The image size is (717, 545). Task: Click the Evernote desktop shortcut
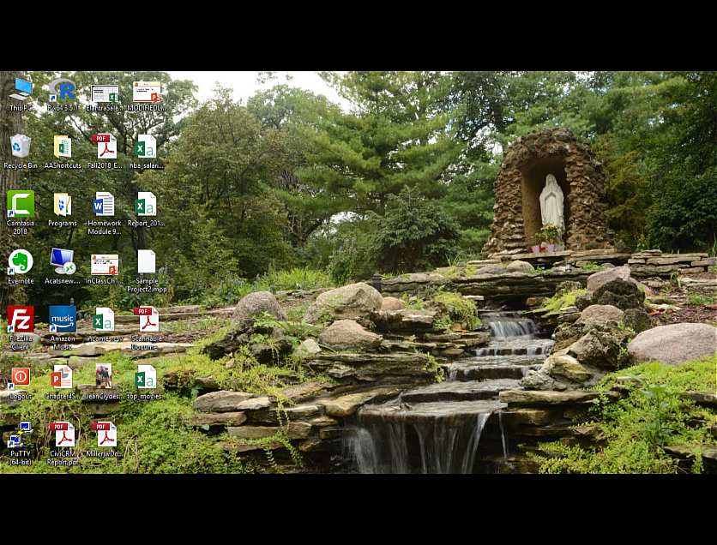tap(21, 262)
